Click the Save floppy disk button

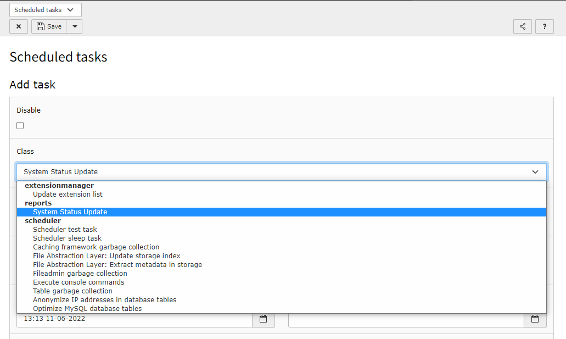pos(49,26)
